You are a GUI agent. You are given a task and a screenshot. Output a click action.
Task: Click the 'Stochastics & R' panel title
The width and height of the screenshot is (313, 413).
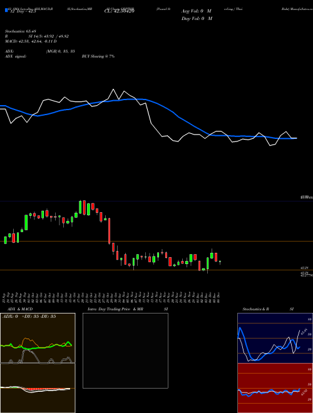tap(256, 309)
